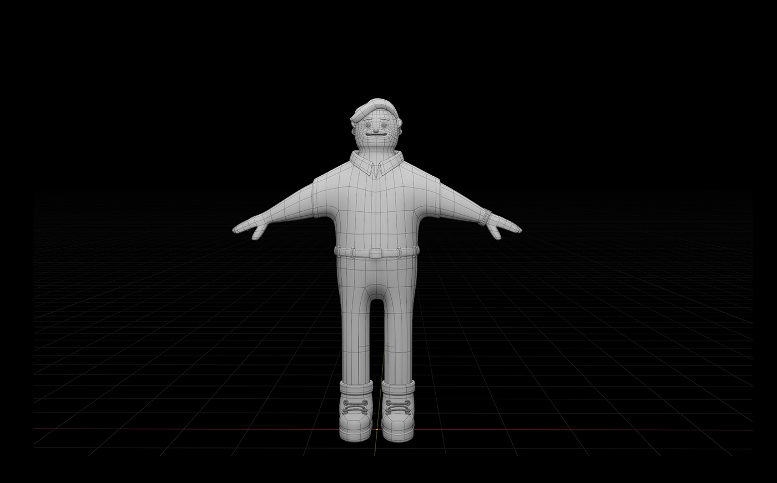Click the character model's belt buckle

375,253
